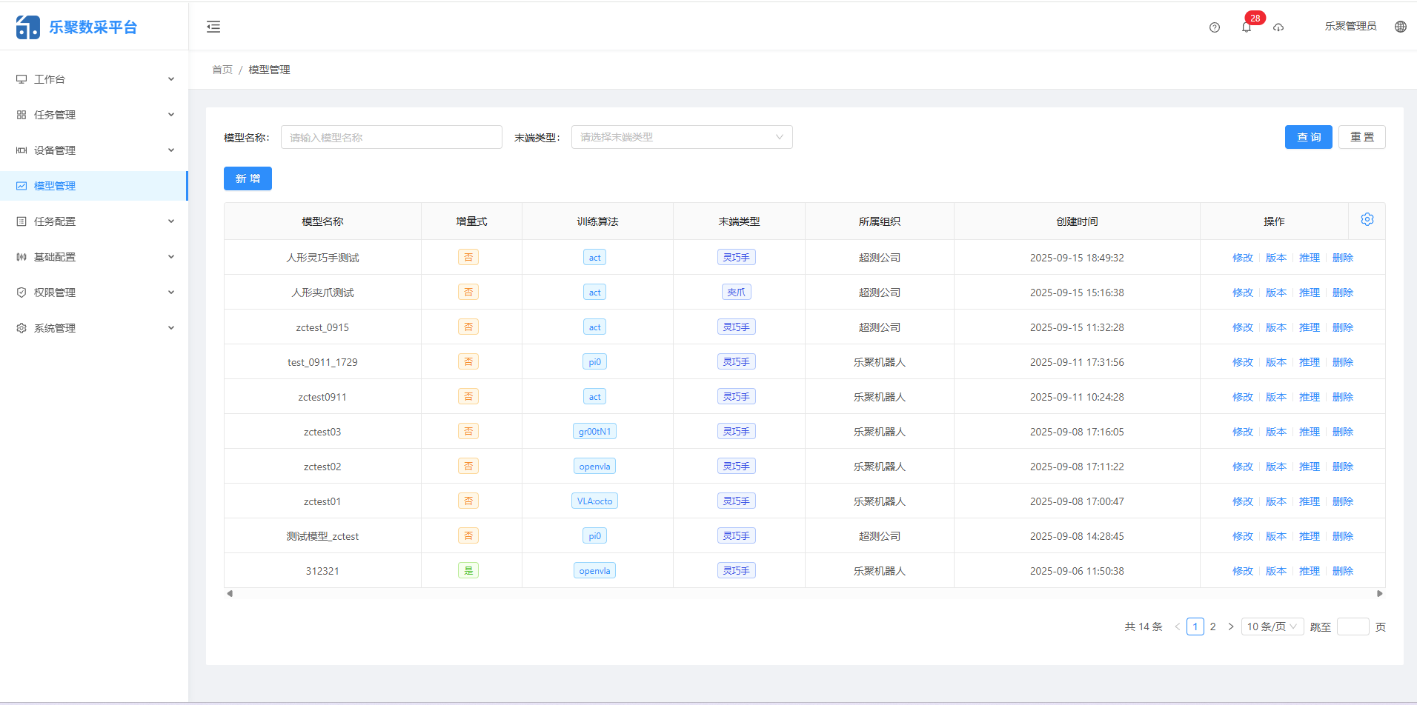Click the 权限管理 shield icon

21,292
